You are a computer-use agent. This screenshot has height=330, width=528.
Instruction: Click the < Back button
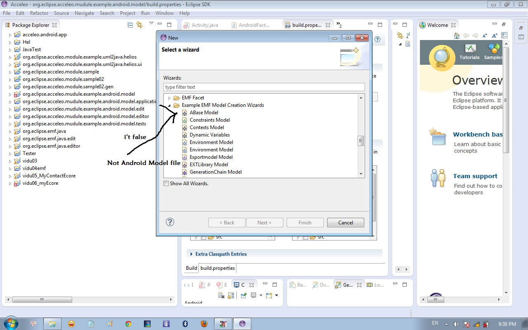point(227,223)
